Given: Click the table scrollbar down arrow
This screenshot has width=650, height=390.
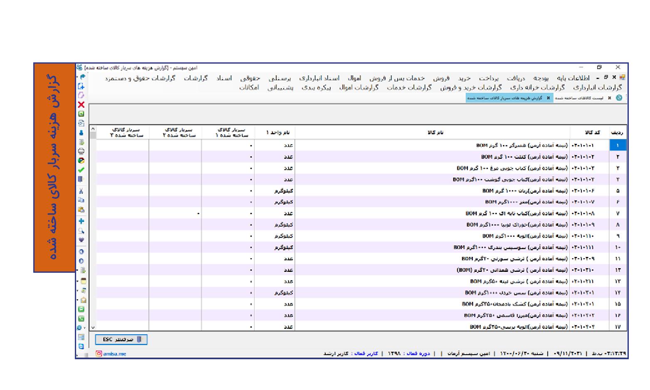Looking at the screenshot, I should coord(93,328).
